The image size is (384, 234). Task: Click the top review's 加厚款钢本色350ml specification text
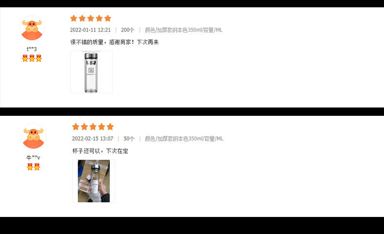point(179,30)
